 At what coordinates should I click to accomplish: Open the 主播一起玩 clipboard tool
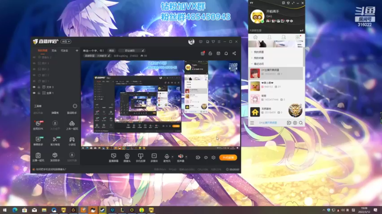38,157
